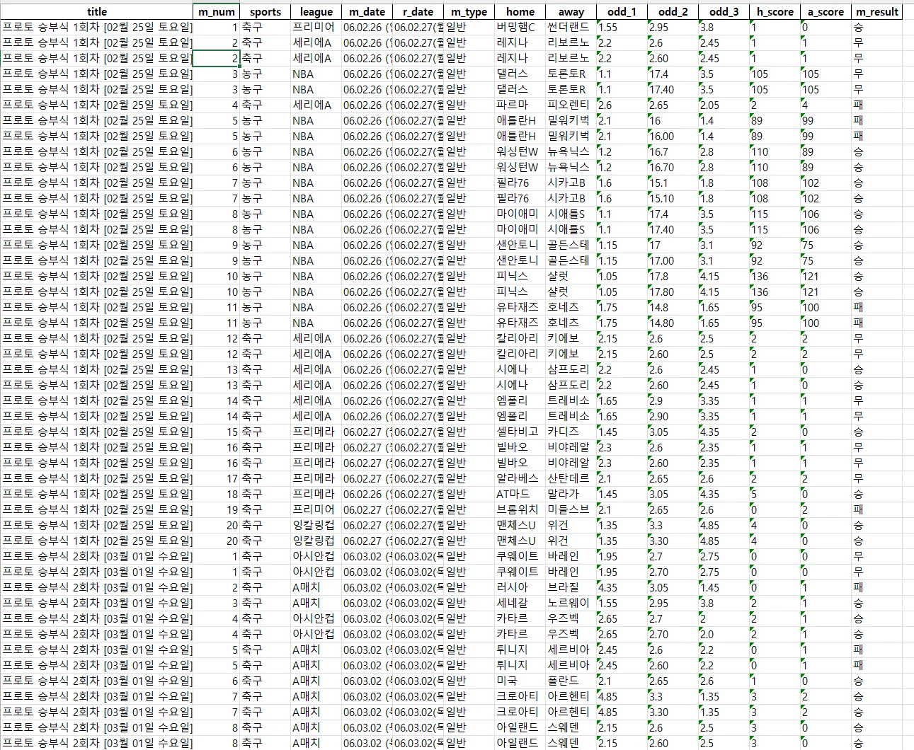Select the m_num cell 18 in the AT마드 row
This screenshot has width=914, height=750.
217,494
